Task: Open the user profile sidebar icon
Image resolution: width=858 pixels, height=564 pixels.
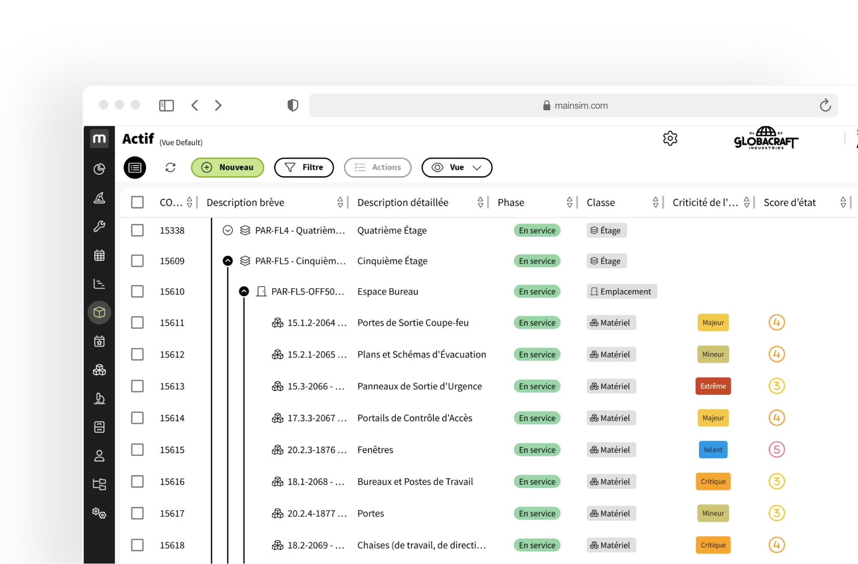Action: (99, 455)
